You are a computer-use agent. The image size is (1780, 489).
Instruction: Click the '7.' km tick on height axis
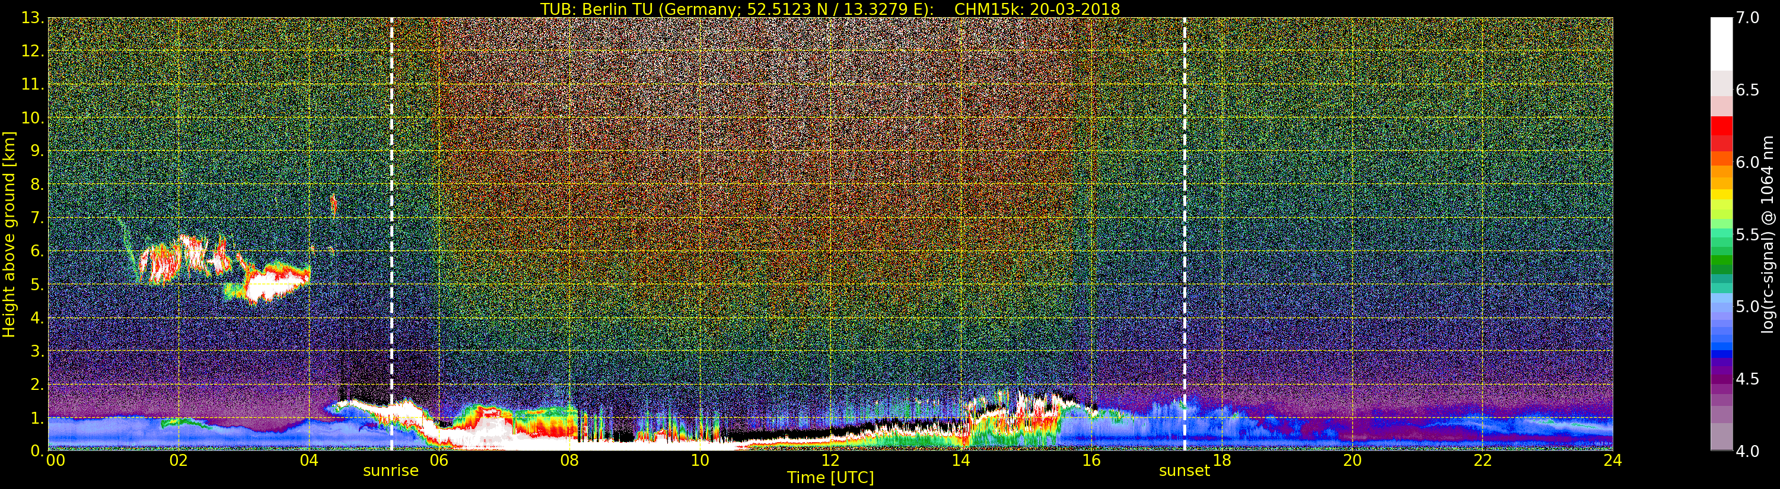(37, 218)
